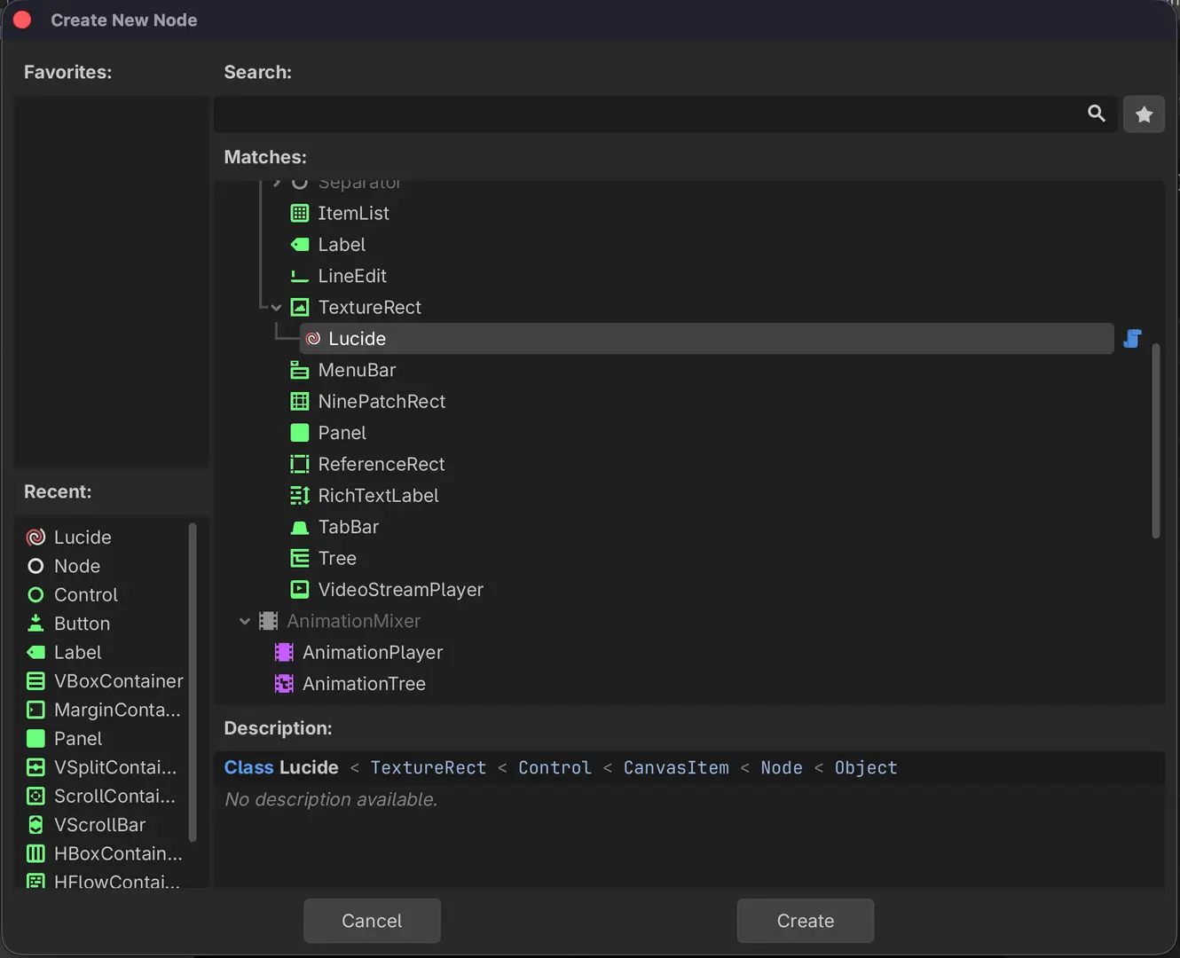Screen dimensions: 1180x958
Task: Click the RichTextLabel node icon
Action: [x=300, y=496]
